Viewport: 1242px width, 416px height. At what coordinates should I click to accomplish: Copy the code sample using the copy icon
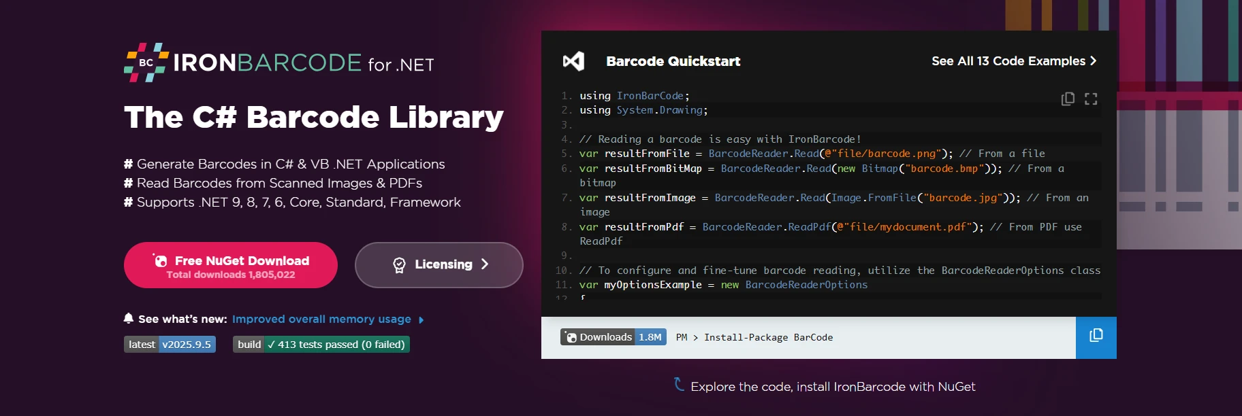[1068, 99]
